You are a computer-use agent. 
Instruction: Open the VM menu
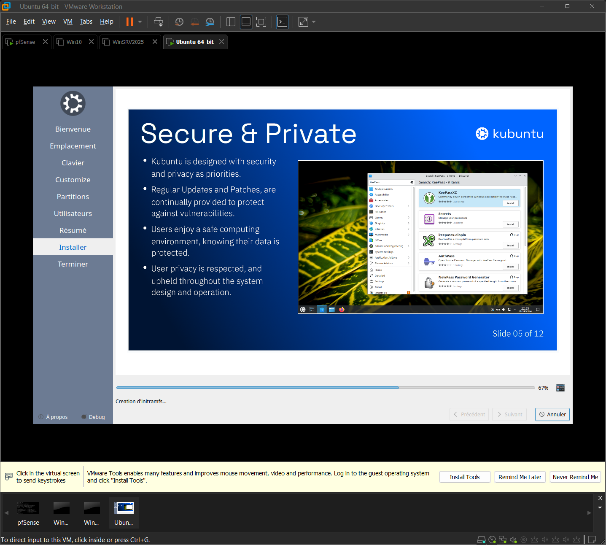tap(67, 22)
